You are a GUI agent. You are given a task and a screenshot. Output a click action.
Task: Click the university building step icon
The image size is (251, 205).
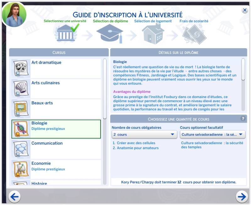(x=66, y=34)
